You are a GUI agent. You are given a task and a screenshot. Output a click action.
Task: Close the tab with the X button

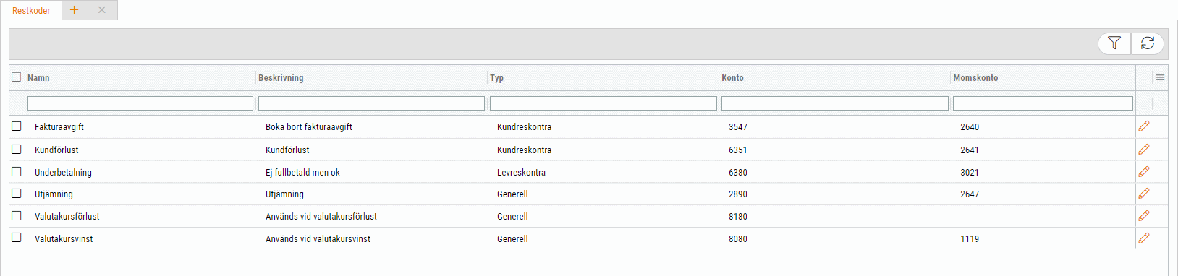pos(102,10)
